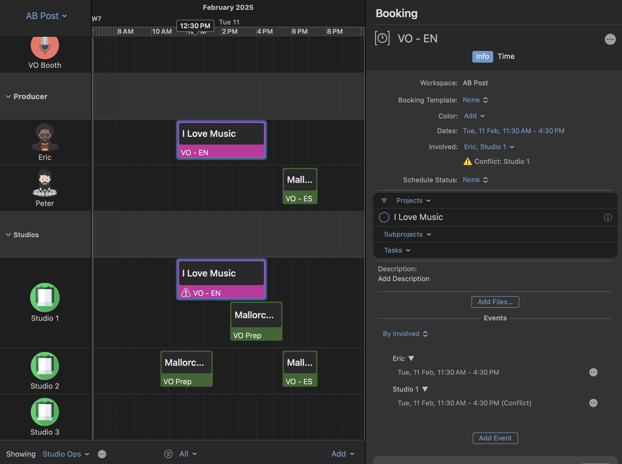Image resolution: width=622 pixels, height=464 pixels.
Task: Select the Info tab
Action: [482, 56]
